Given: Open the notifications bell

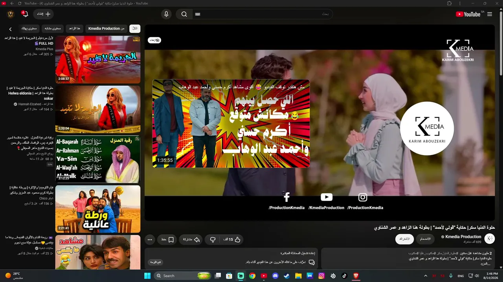Looking at the screenshot, I should [25, 14].
